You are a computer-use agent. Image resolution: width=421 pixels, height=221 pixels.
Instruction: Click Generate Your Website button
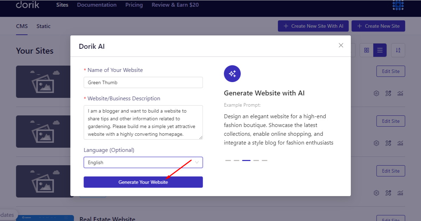point(143,182)
